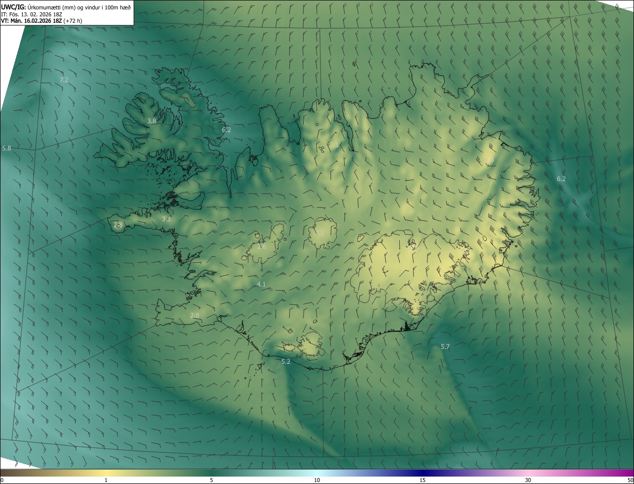Click the colorbar tick label "30"
This screenshot has height=484, width=634.
pyautogui.click(x=528, y=480)
